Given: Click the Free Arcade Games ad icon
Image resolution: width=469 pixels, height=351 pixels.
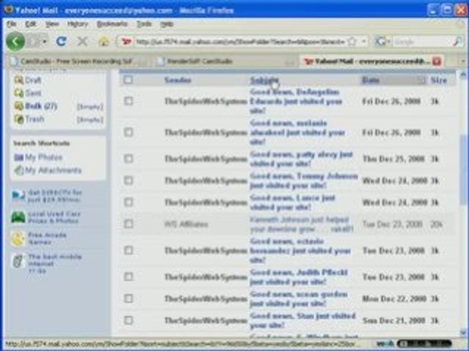Looking at the screenshot, I should [18, 239].
